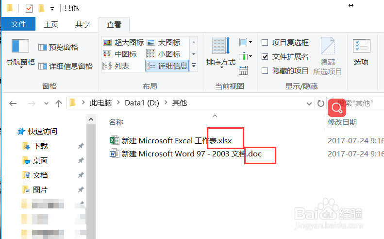Expand chevron after Data1 (D:) in path
384x239 pixels.
coord(166,102)
